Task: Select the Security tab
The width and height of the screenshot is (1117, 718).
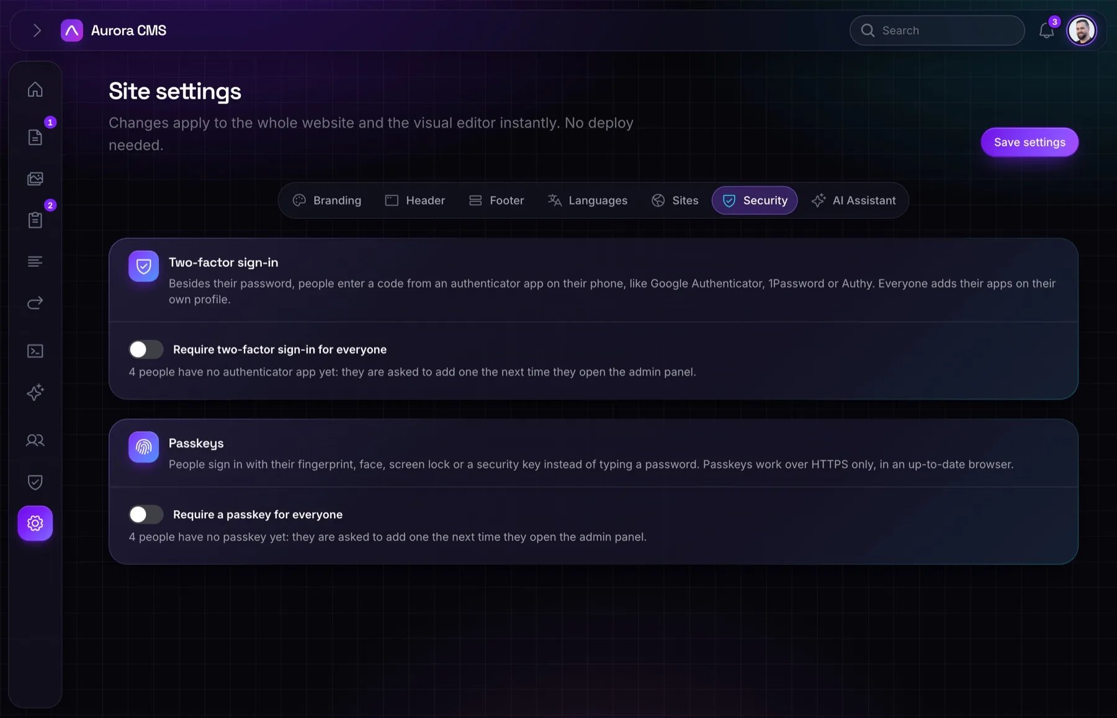Action: point(755,200)
